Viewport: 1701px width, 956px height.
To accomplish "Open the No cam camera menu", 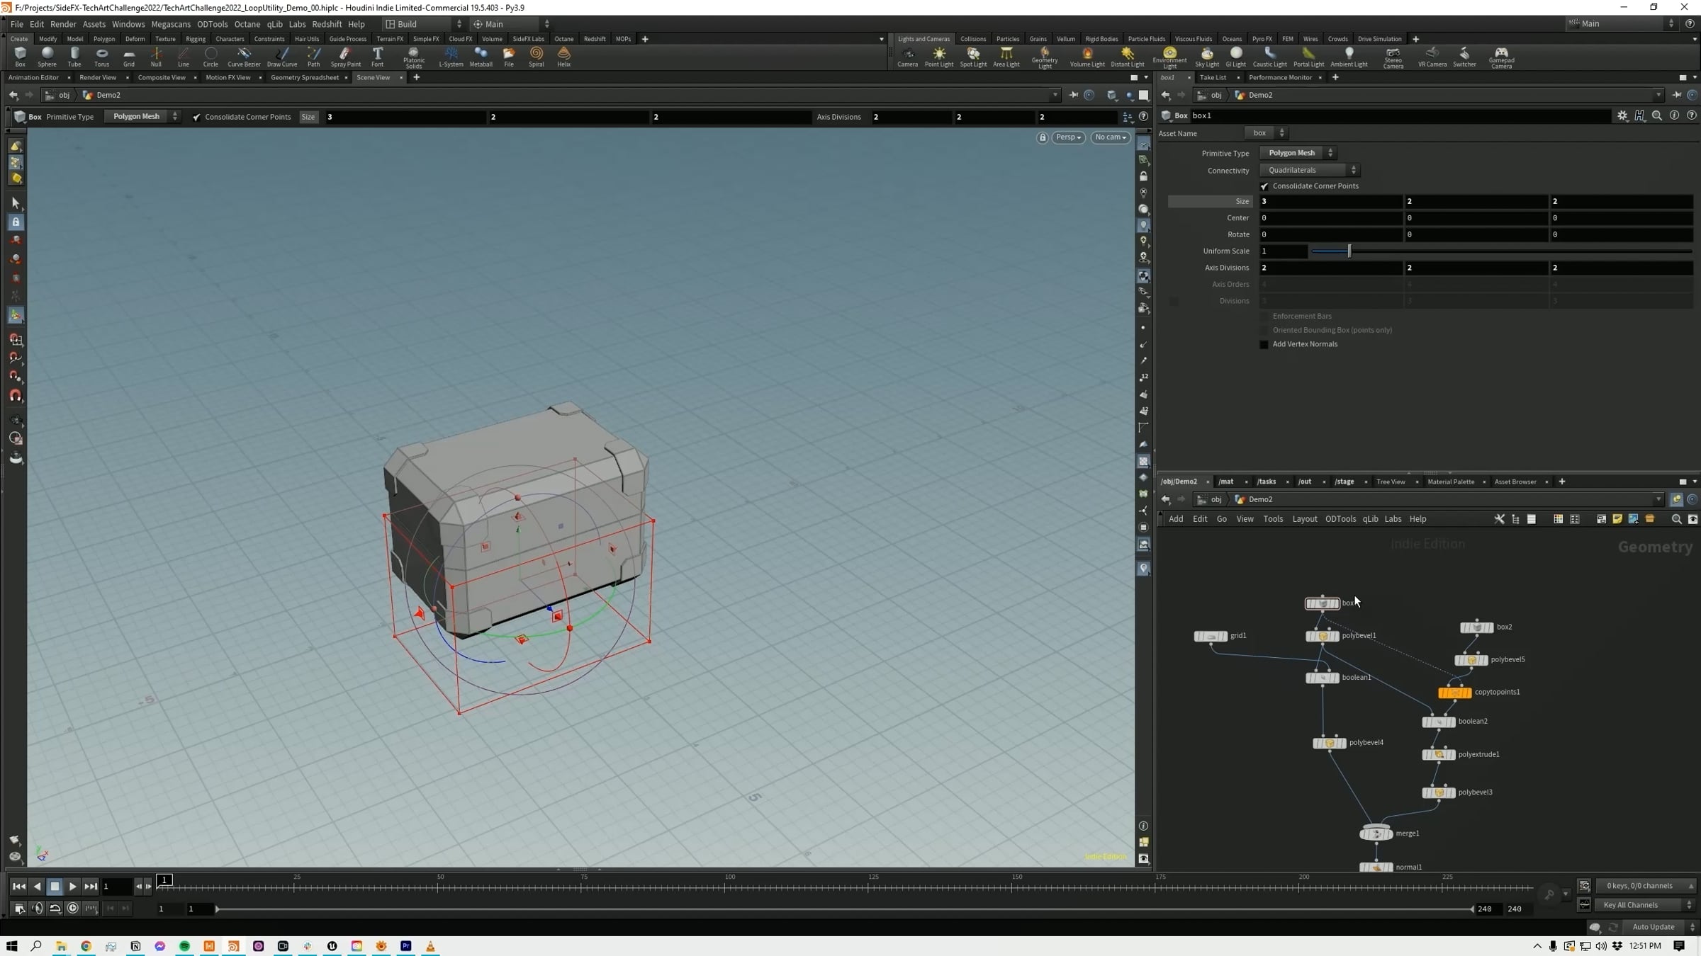I will [1110, 137].
